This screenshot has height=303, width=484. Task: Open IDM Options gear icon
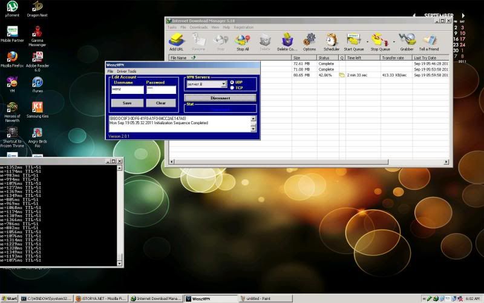309,41
